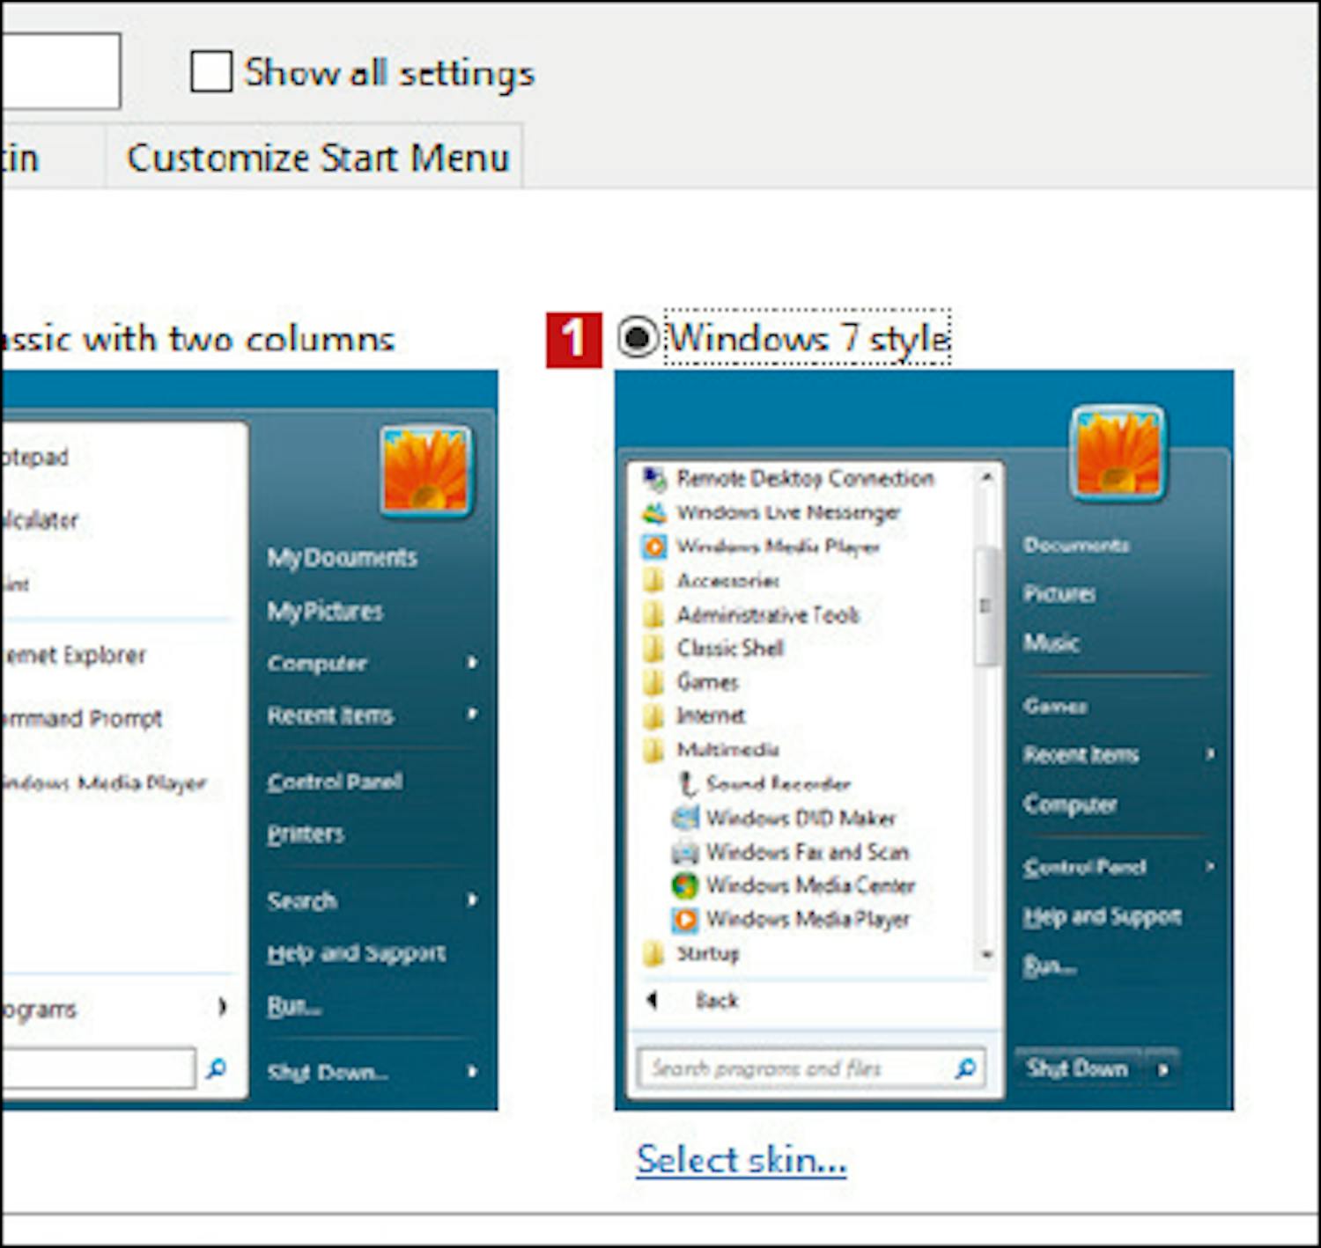Click the Search programs and files field
Image resolution: width=1321 pixels, height=1248 pixels.
[x=793, y=1068]
